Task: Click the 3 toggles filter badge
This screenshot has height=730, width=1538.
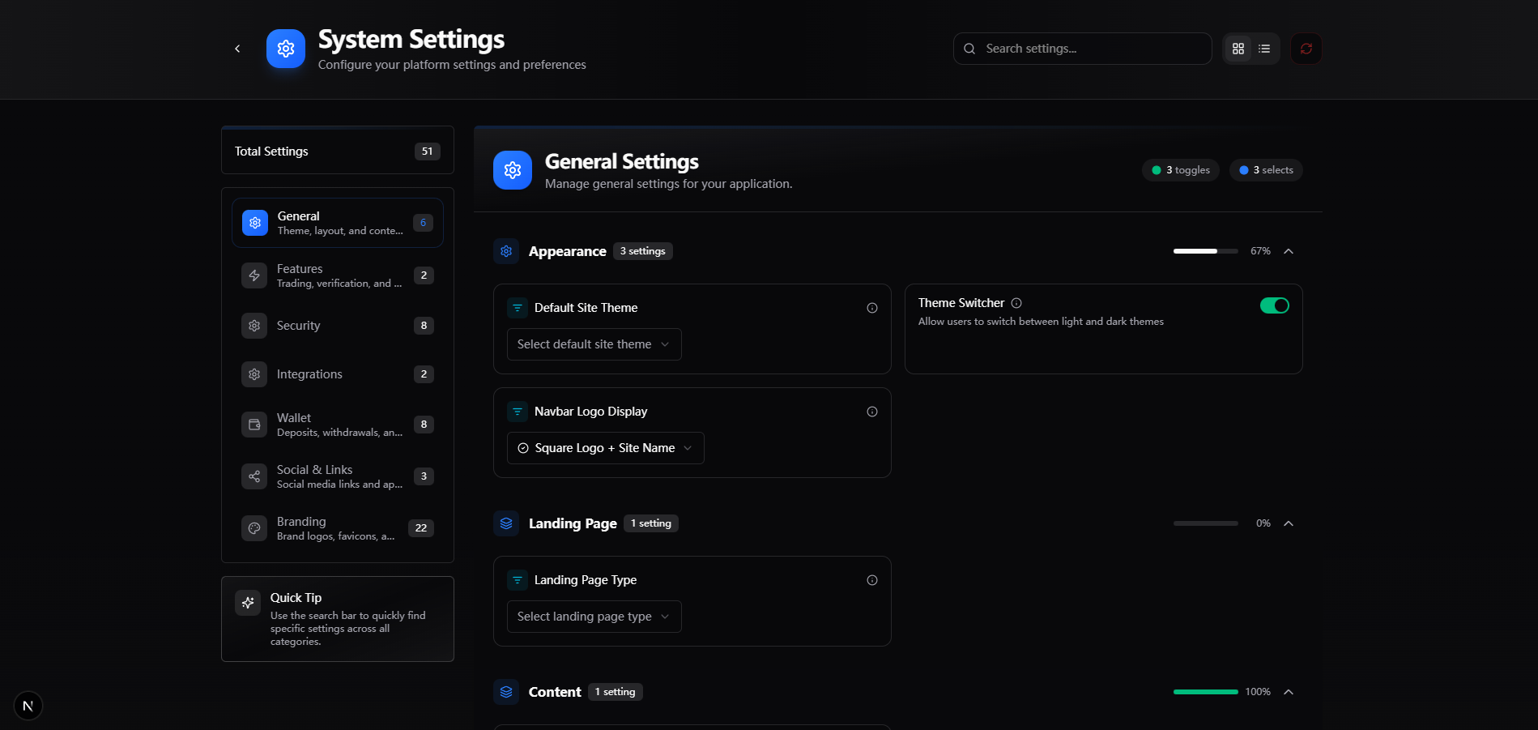Action: coord(1180,170)
